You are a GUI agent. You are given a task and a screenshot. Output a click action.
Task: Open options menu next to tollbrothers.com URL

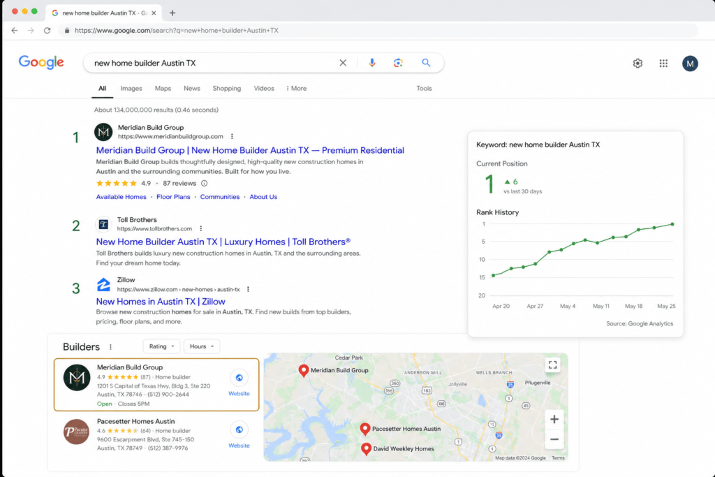coord(200,228)
